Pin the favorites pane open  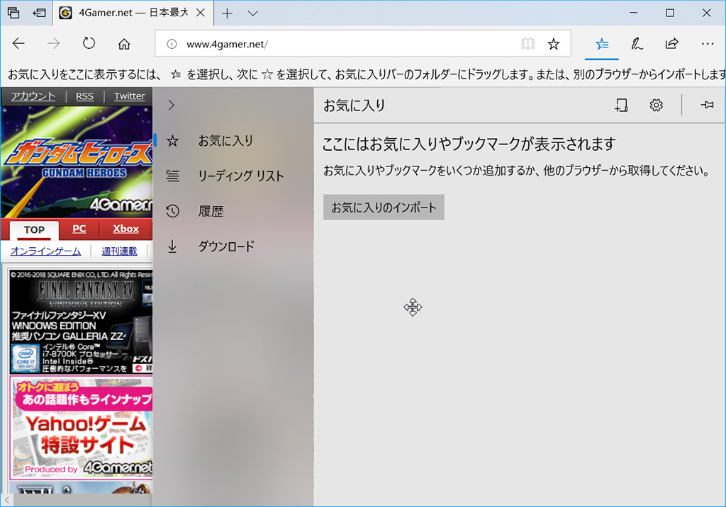click(707, 106)
